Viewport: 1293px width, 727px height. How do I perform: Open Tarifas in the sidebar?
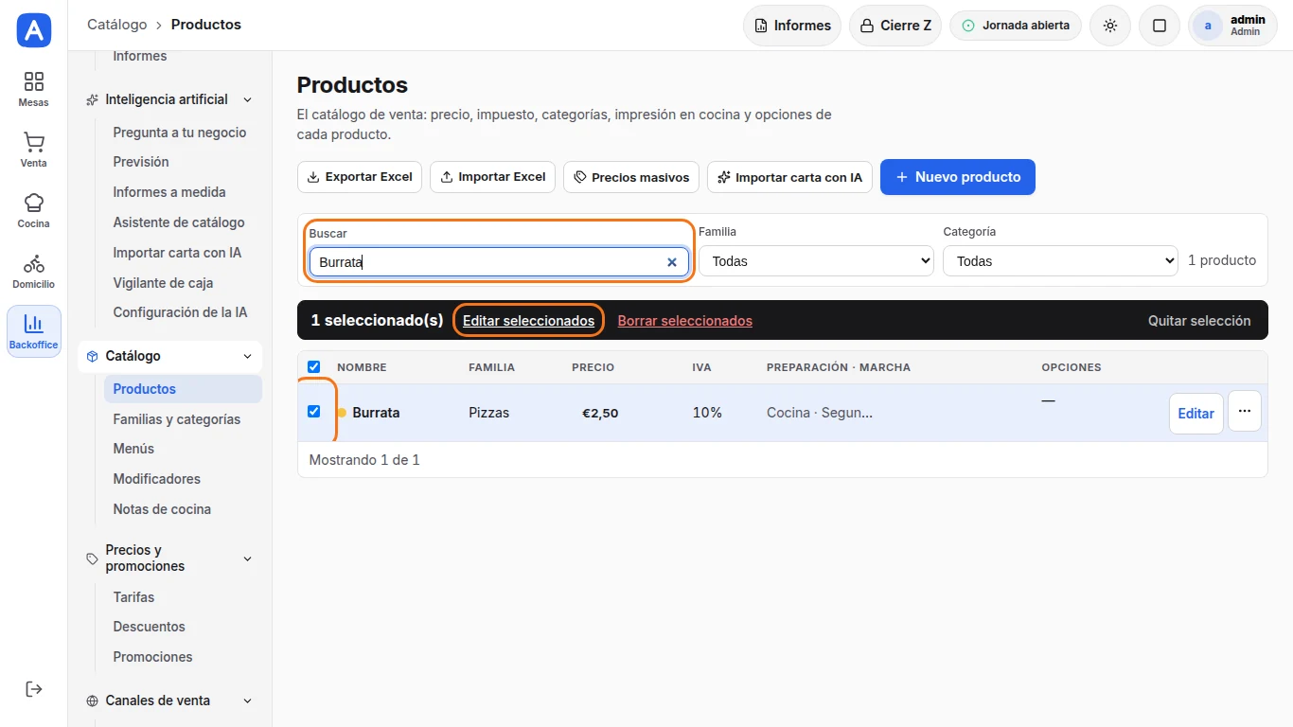(x=183, y=597)
